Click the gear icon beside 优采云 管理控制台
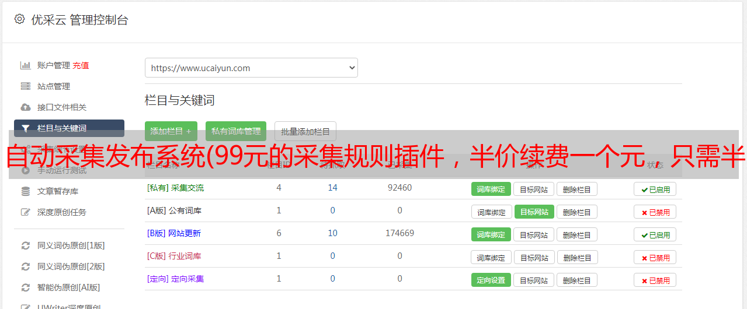The height and width of the screenshot is (309, 747). [19, 19]
